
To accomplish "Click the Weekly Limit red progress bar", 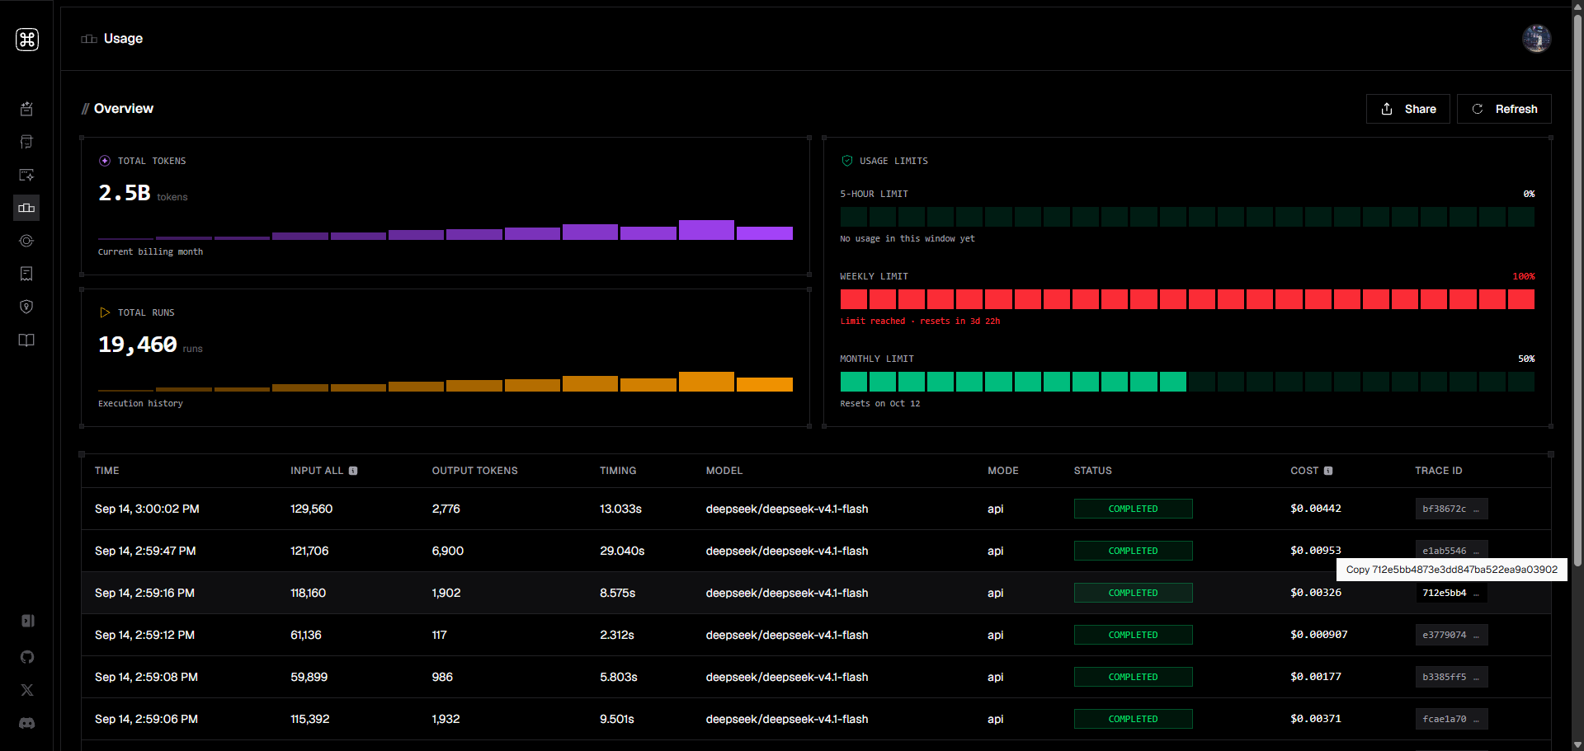I will click(1187, 299).
